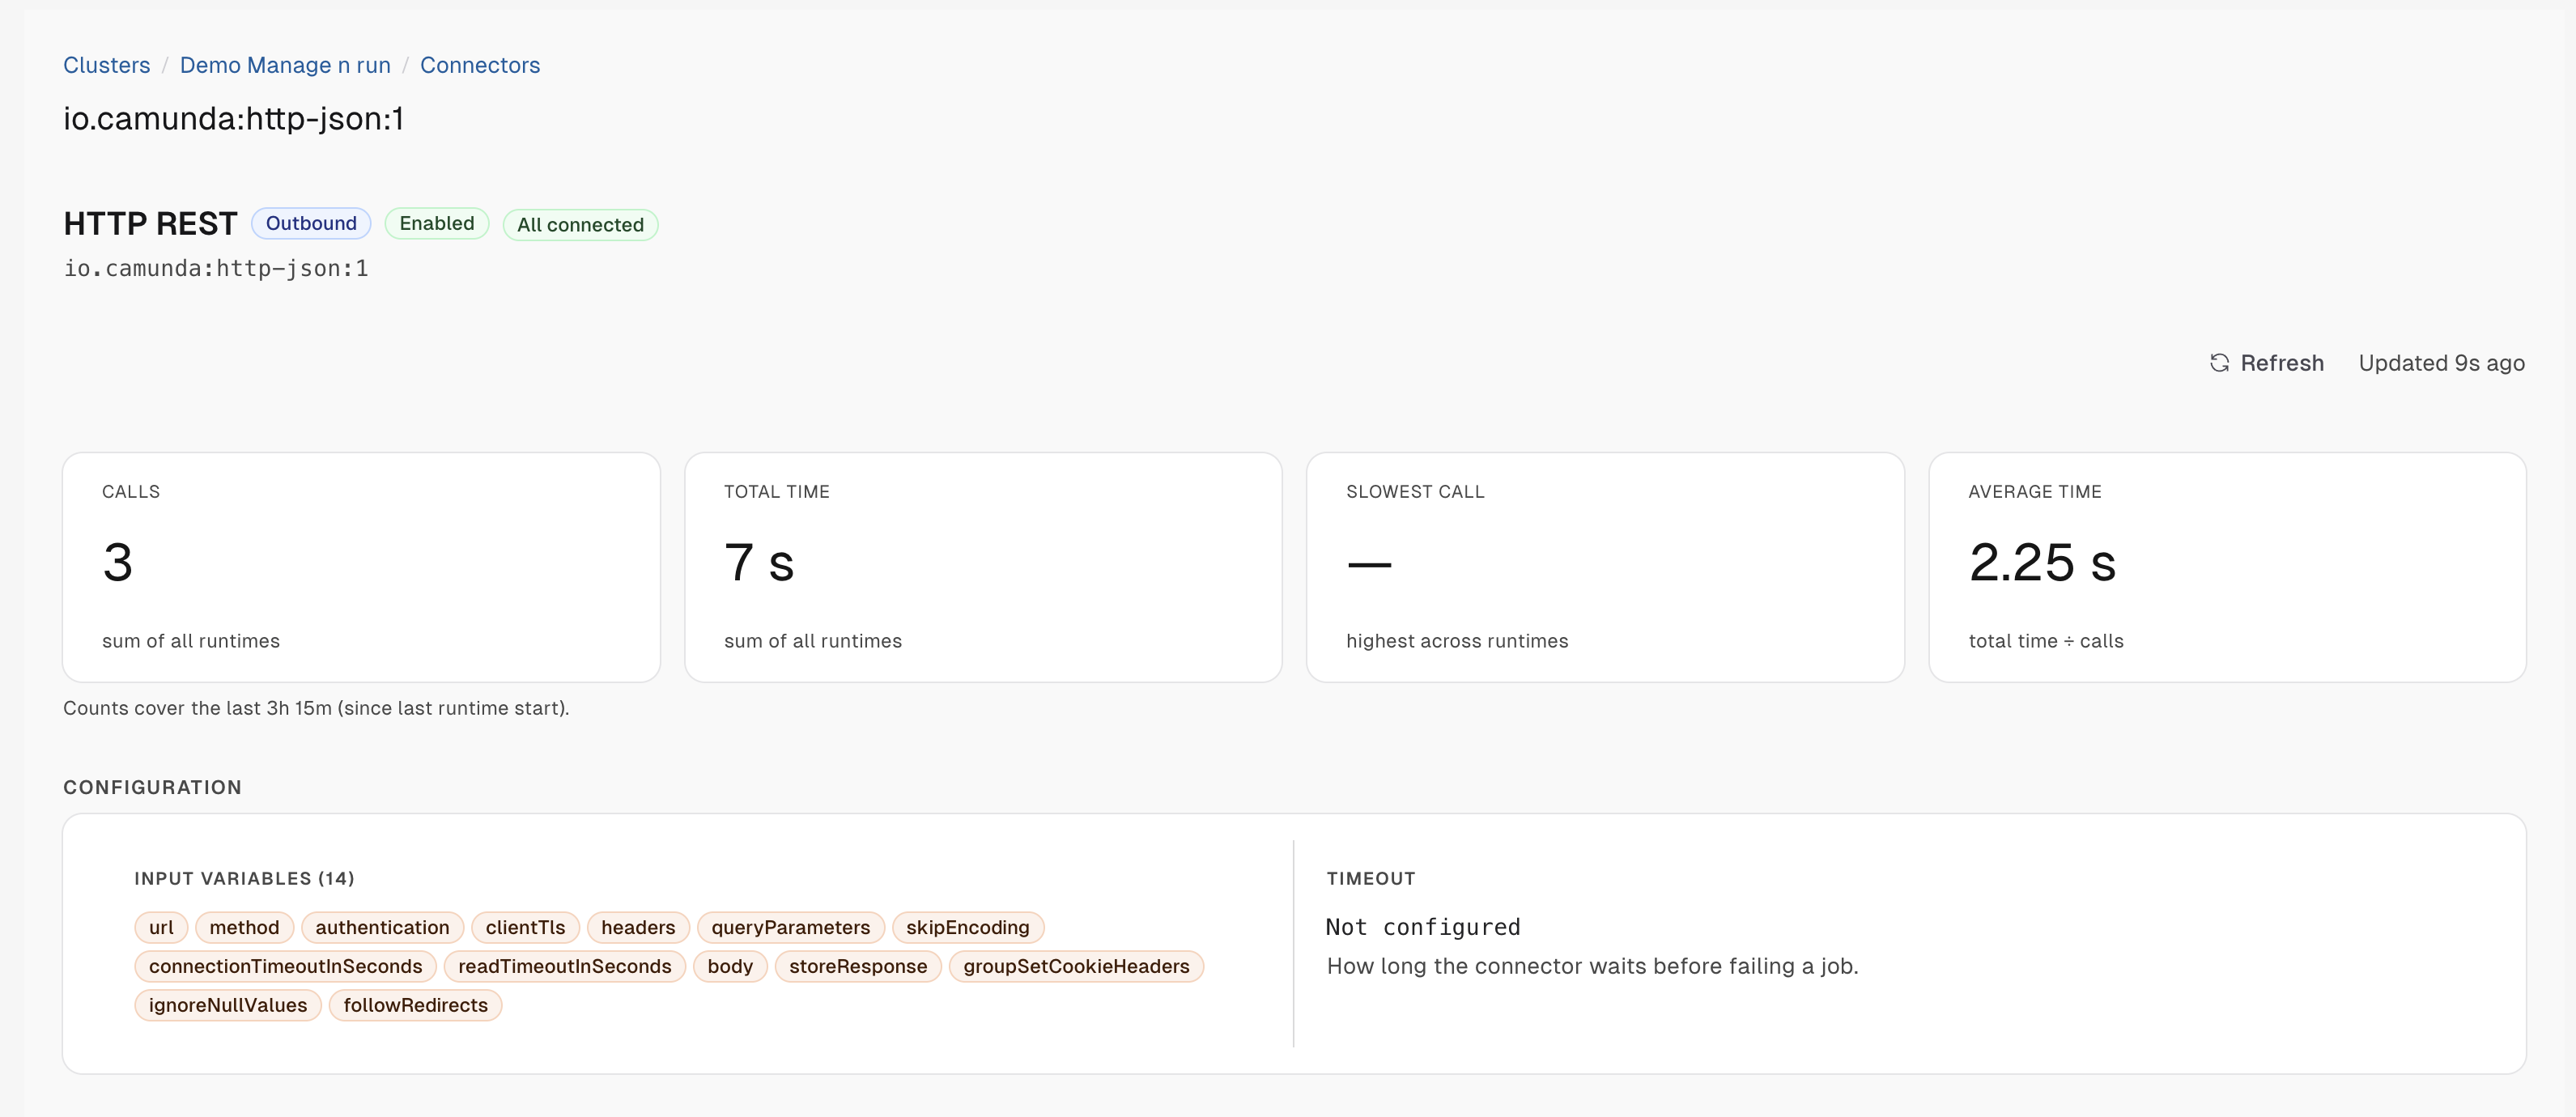Click the TOTAL TIME card label
This screenshot has height=1117, width=2576.
777,491
